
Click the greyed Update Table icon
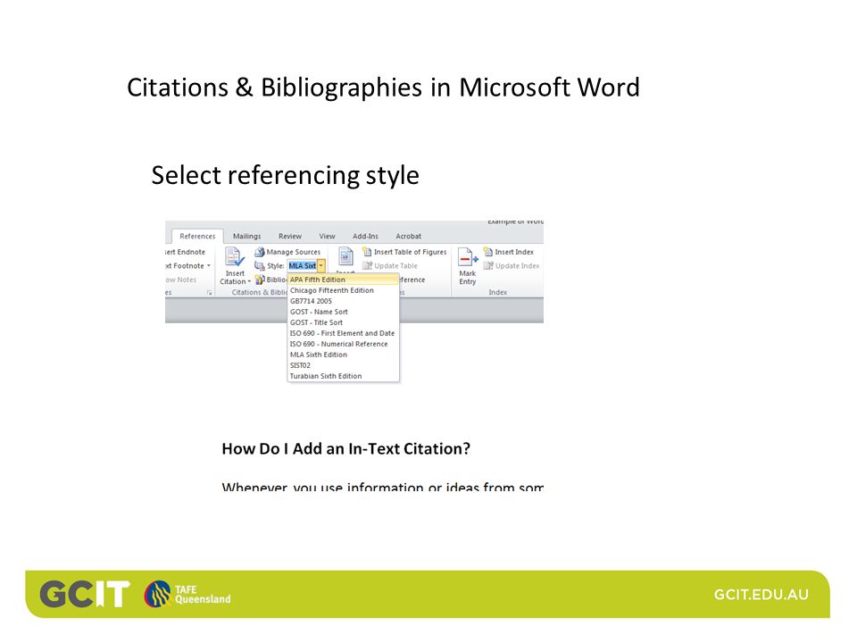(x=367, y=266)
